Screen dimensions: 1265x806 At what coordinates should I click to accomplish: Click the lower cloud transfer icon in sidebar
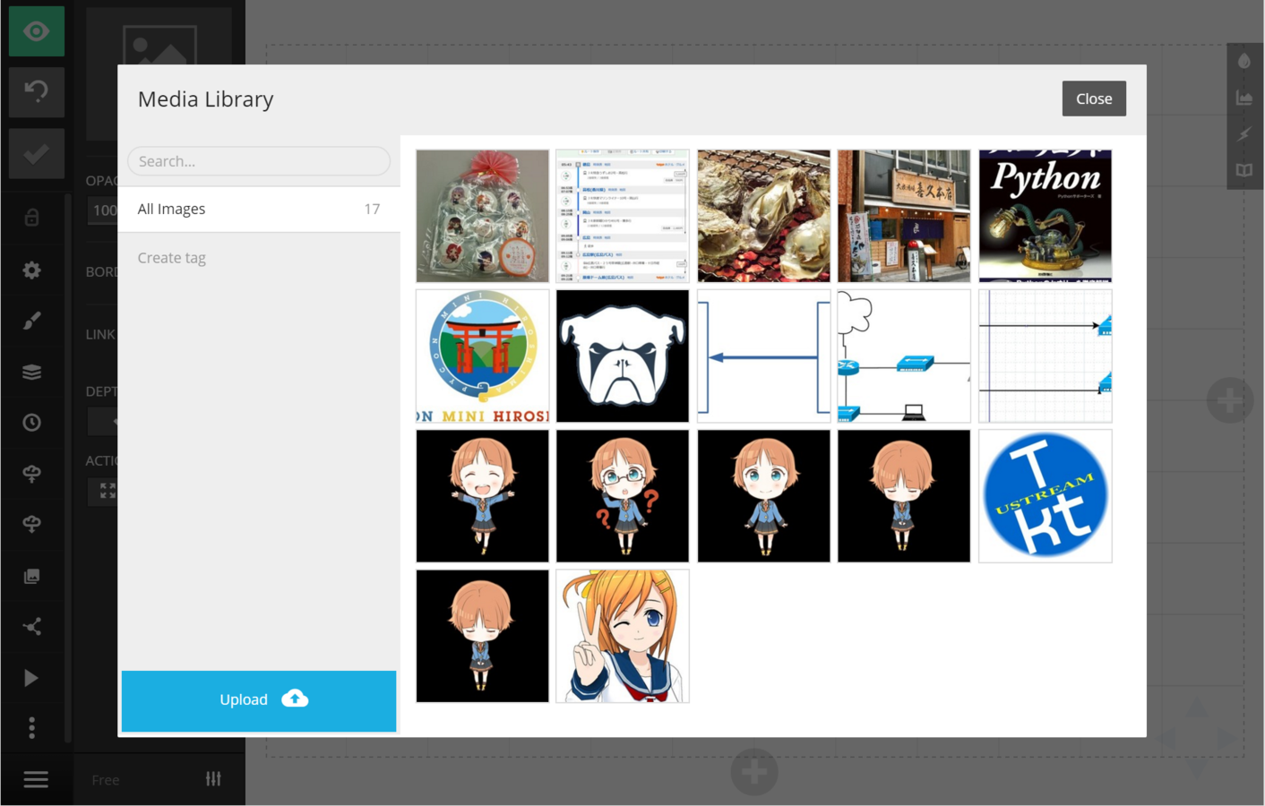(32, 525)
